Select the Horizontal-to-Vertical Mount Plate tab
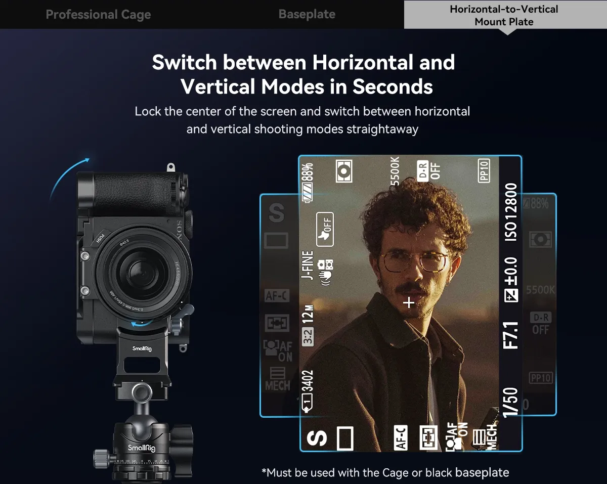Screen dimensions: 607x484 [x=504, y=15]
